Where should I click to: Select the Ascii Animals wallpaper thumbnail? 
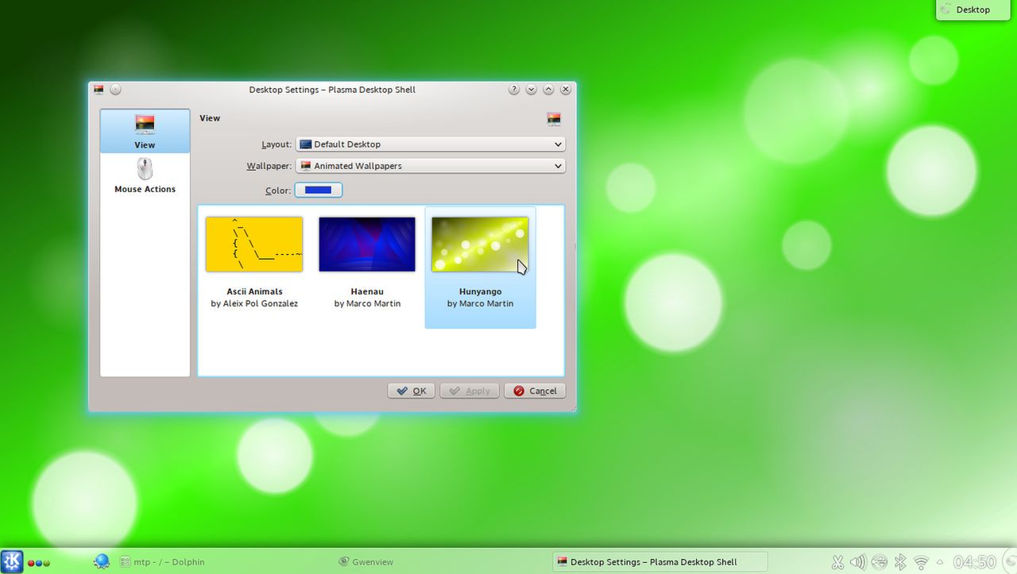[x=254, y=245]
